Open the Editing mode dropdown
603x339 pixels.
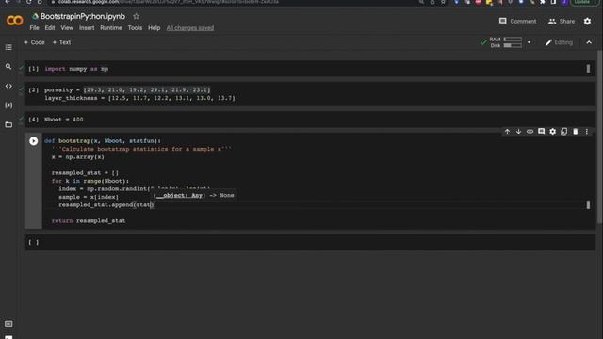pyautogui.click(x=559, y=42)
